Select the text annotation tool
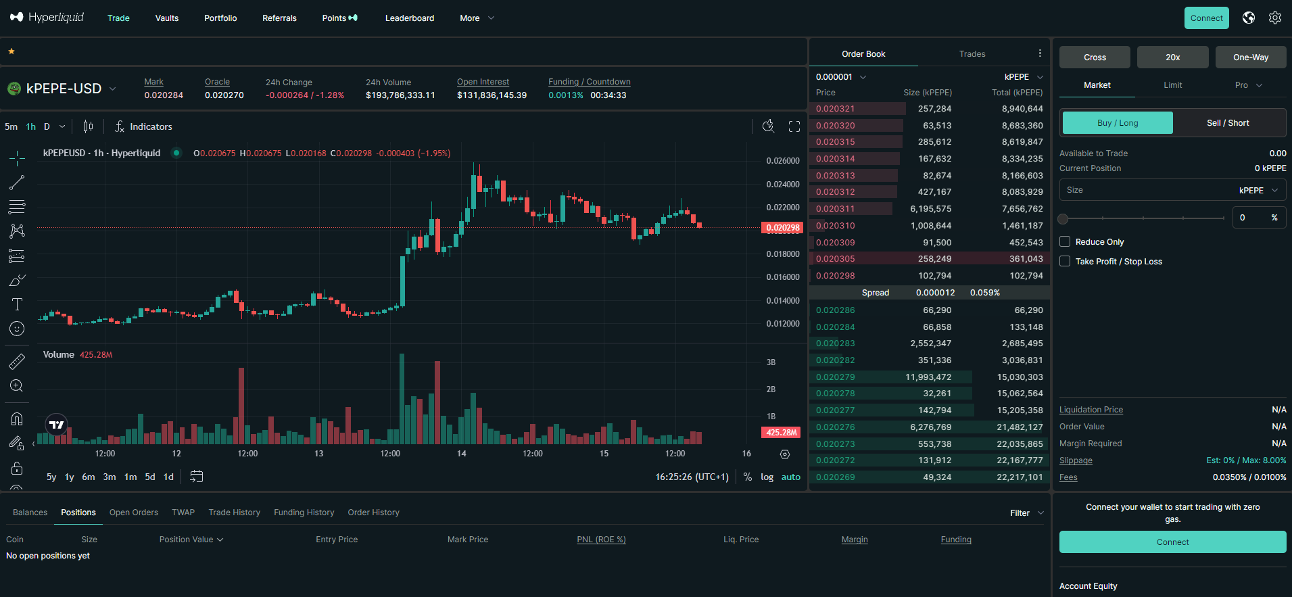Image resolution: width=1292 pixels, height=597 pixels. [x=17, y=304]
